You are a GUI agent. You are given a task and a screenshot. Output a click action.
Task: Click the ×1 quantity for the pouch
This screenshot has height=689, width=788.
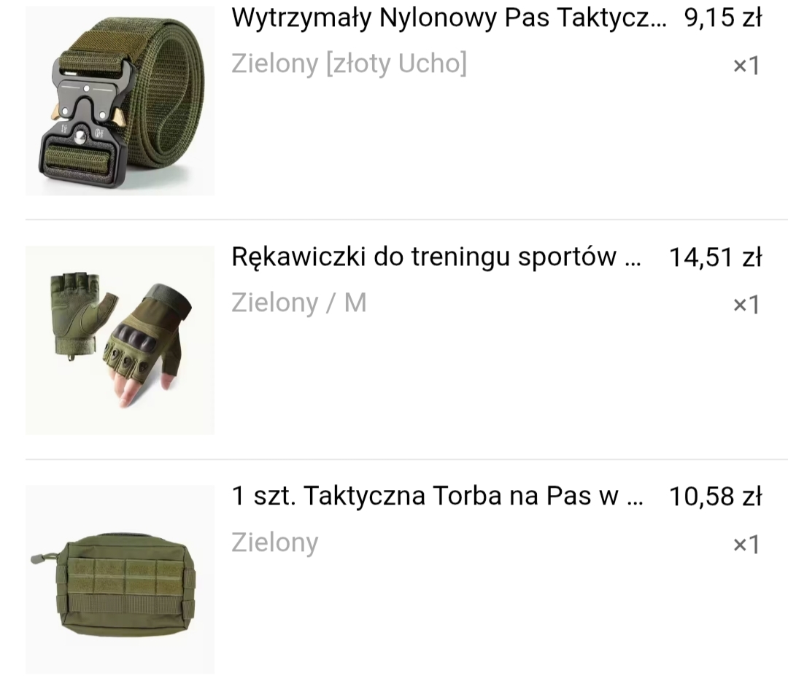[x=746, y=545]
